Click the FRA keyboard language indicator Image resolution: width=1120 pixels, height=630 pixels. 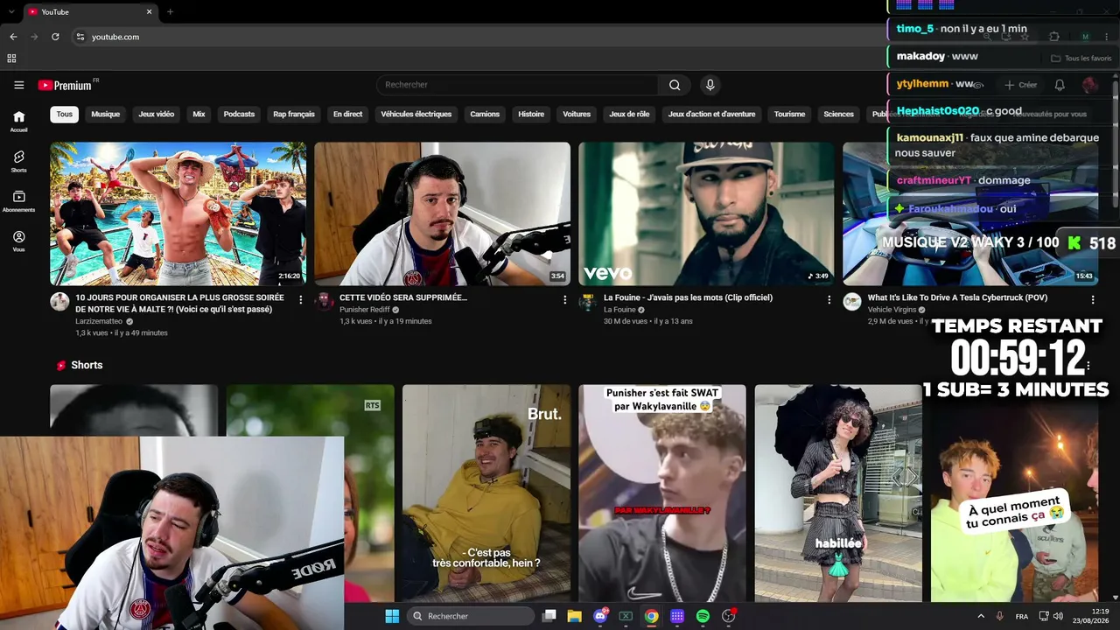click(1022, 616)
